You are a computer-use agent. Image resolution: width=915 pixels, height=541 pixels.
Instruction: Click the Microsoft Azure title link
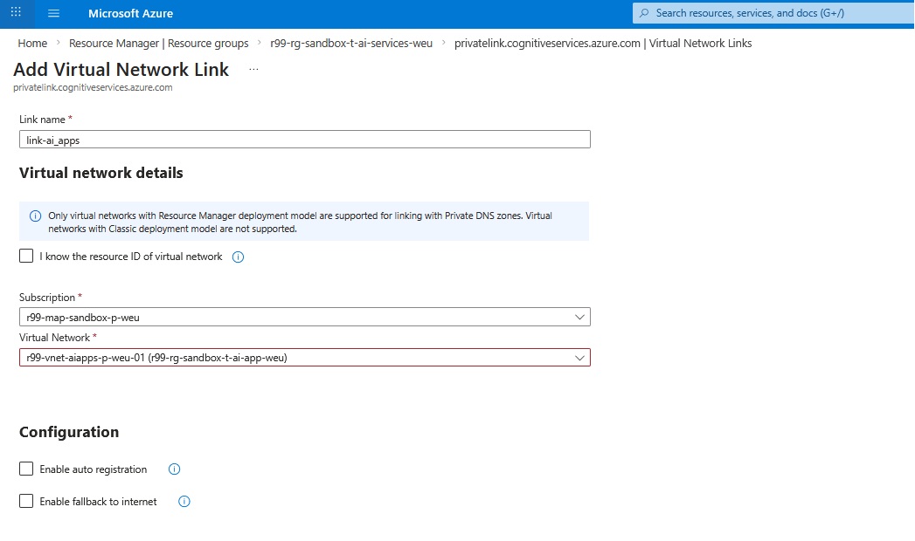[130, 13]
